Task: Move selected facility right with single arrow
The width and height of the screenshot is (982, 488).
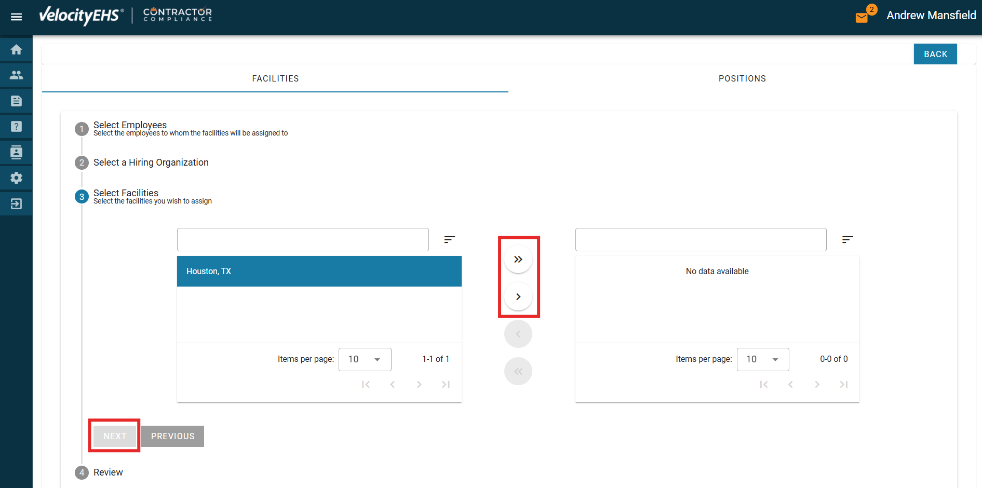Action: 518,297
